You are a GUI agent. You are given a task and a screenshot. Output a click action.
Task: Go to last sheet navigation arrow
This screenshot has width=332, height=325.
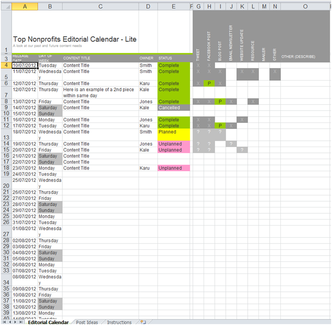pos(21,322)
